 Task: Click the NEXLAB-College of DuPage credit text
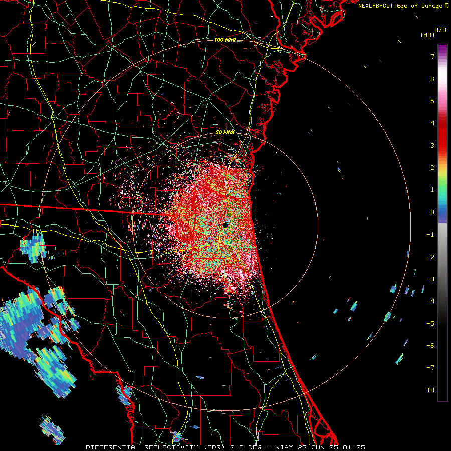[403, 6]
